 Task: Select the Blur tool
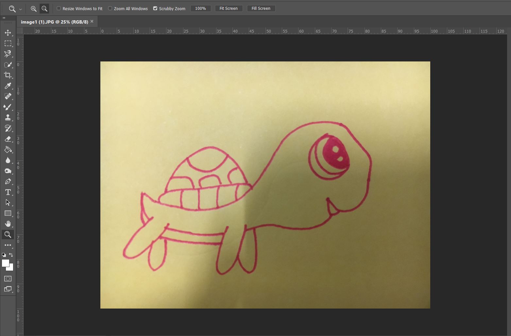pyautogui.click(x=8, y=160)
